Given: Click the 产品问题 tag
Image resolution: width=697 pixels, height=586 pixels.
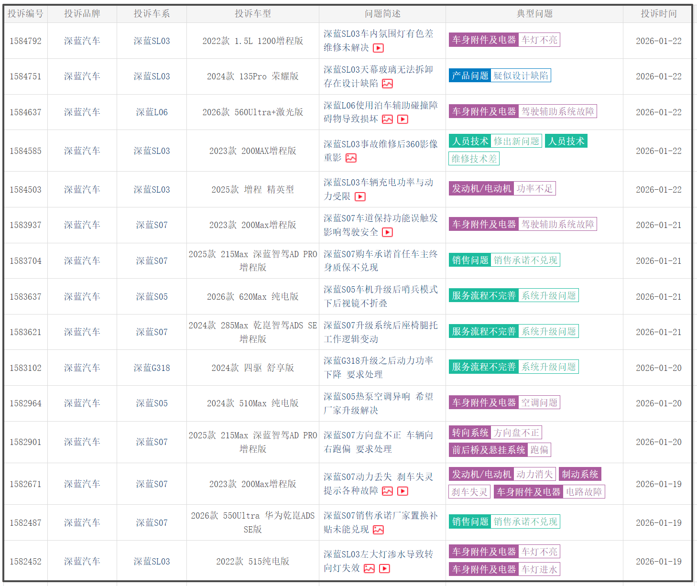Looking at the screenshot, I should (x=470, y=76).
